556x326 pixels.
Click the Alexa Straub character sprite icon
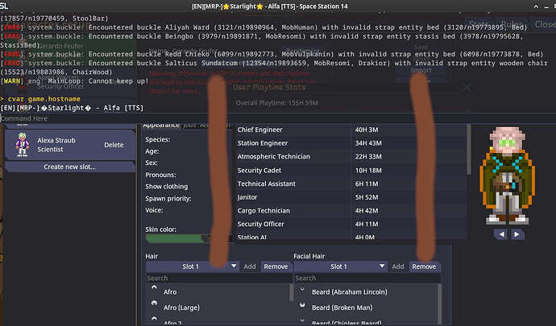coord(22,145)
